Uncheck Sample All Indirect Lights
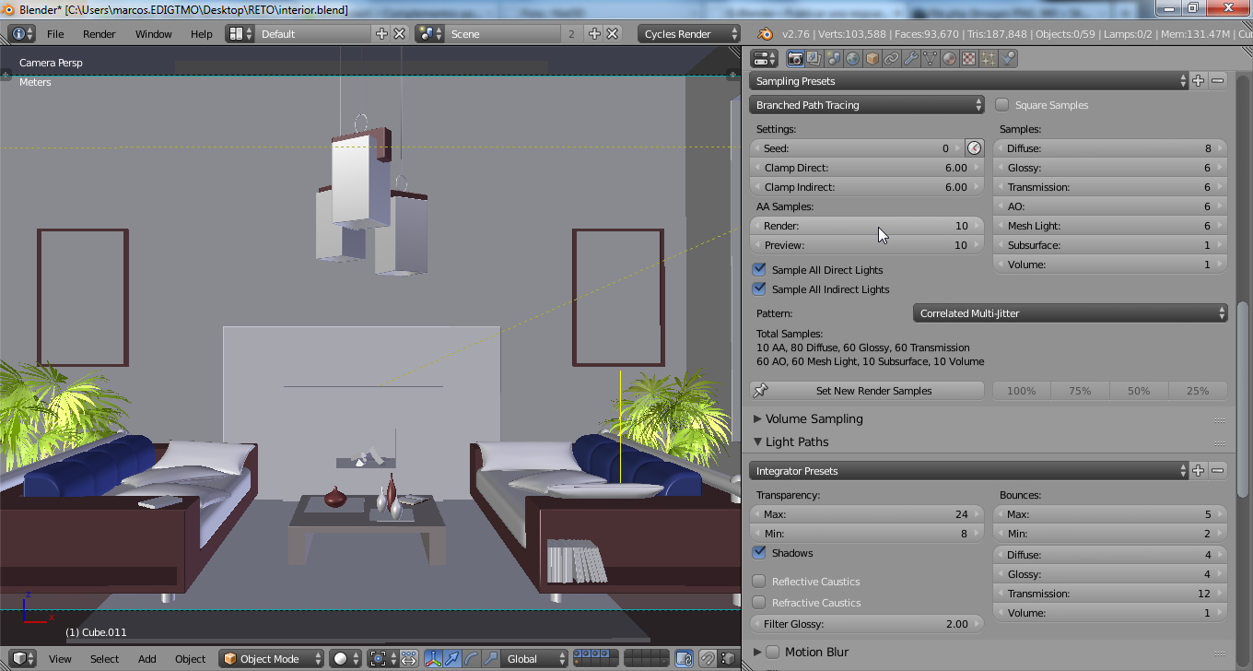This screenshot has height=671, width=1253. 759,289
